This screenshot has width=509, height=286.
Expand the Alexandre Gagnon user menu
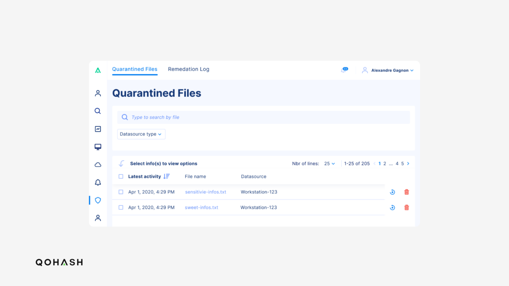pyautogui.click(x=390, y=70)
